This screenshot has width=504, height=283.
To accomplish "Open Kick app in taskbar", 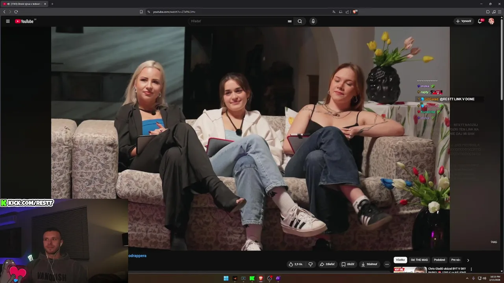I will point(252,278).
